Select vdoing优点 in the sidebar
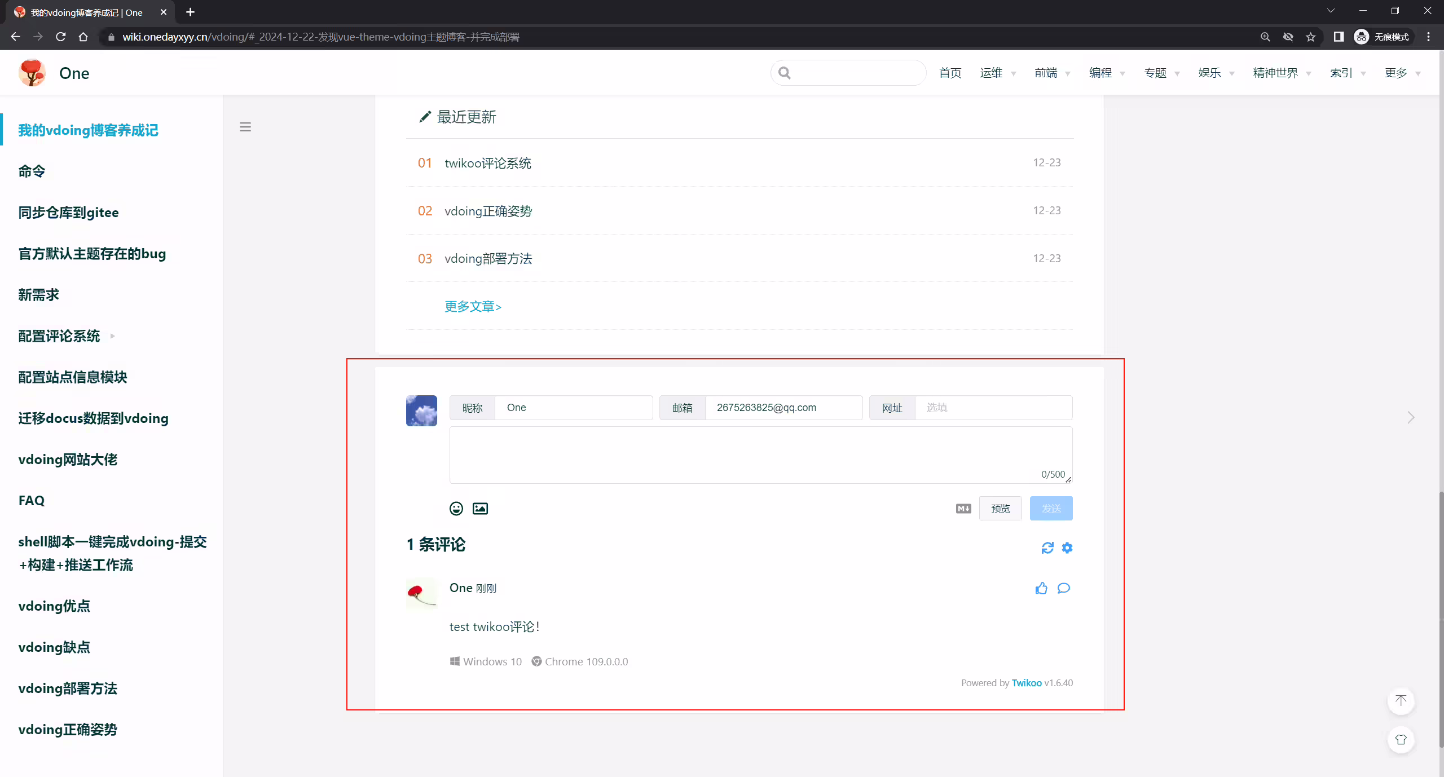This screenshot has height=777, width=1444. (54, 606)
